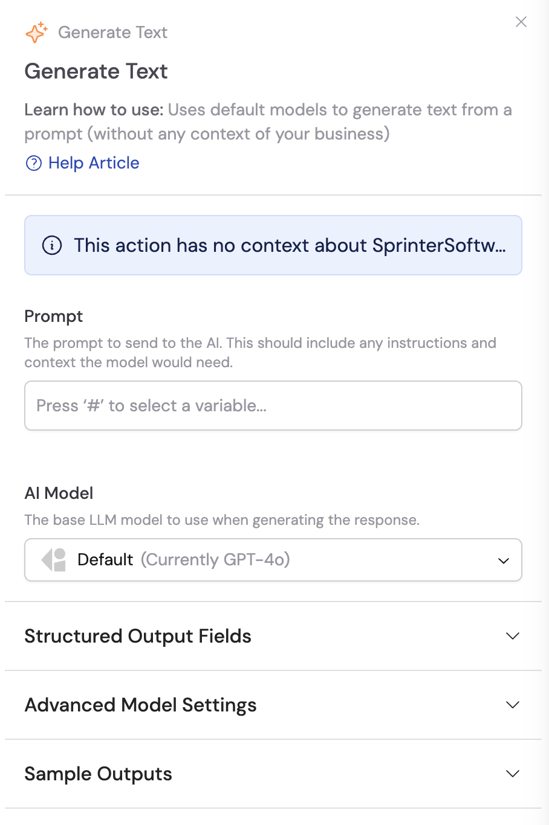Expand the Structured Output Fields section
Screen dimensions: 549x825
pyautogui.click(x=138, y=636)
